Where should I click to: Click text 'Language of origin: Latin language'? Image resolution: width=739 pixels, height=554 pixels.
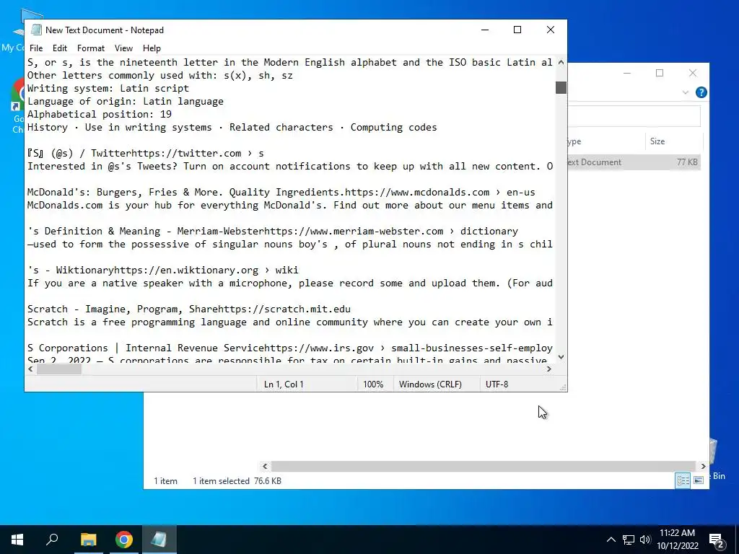(126, 101)
